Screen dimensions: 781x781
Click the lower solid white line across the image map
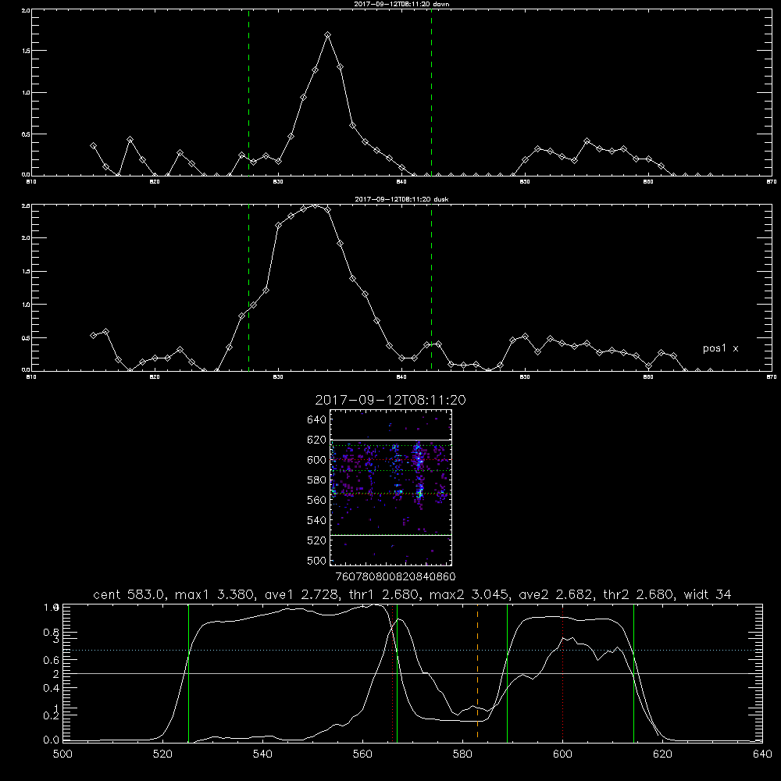tap(390, 535)
